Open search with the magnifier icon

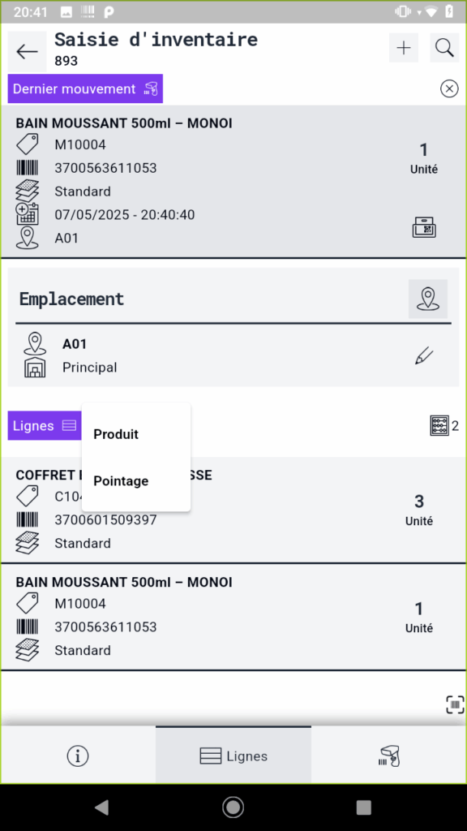[444, 48]
